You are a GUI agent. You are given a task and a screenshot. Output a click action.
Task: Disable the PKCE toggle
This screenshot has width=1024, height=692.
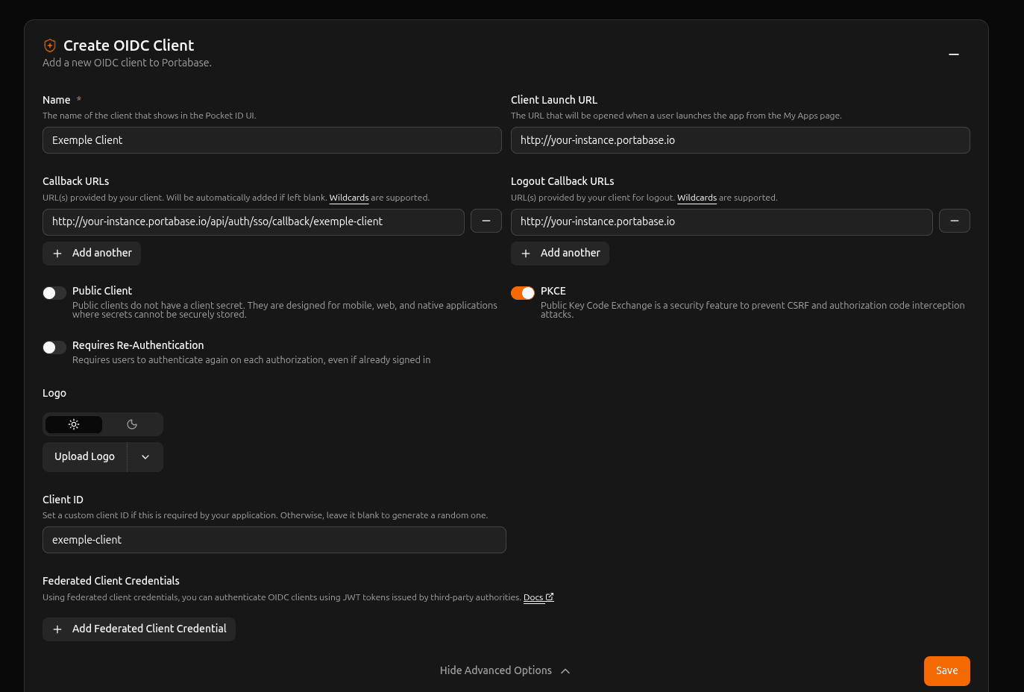[x=523, y=293]
